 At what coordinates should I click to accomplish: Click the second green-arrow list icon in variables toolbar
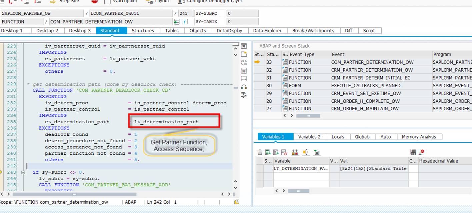point(276,152)
